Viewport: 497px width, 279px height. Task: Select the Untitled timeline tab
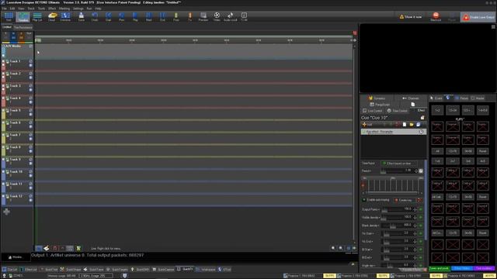[7, 27]
